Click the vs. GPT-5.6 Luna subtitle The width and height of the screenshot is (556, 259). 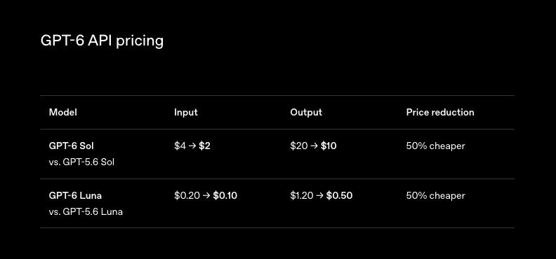(86, 212)
